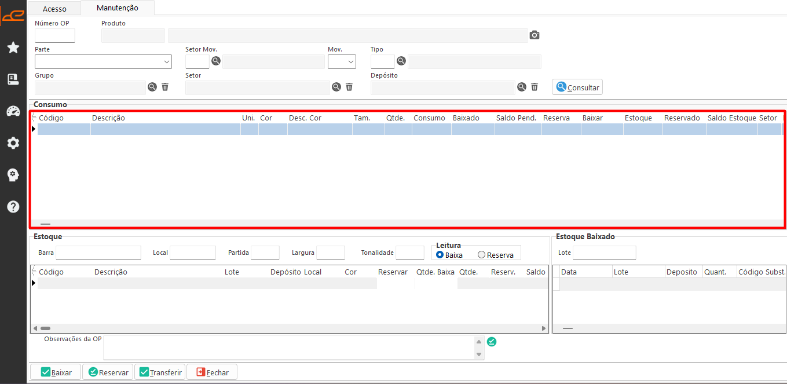Click the search magnifier beside Depósito field
The width and height of the screenshot is (787, 384).
[x=522, y=87]
